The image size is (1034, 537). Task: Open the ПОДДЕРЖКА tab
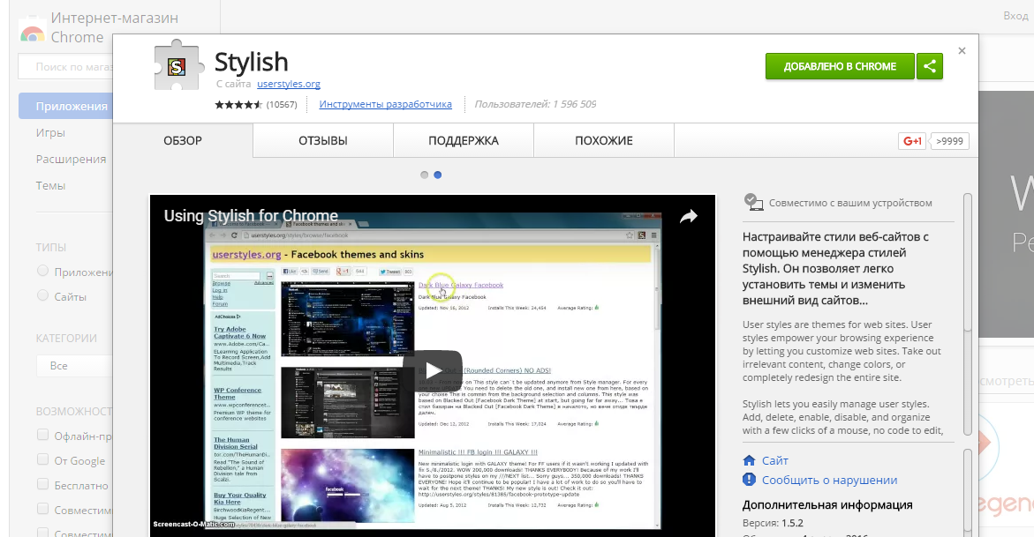463,141
